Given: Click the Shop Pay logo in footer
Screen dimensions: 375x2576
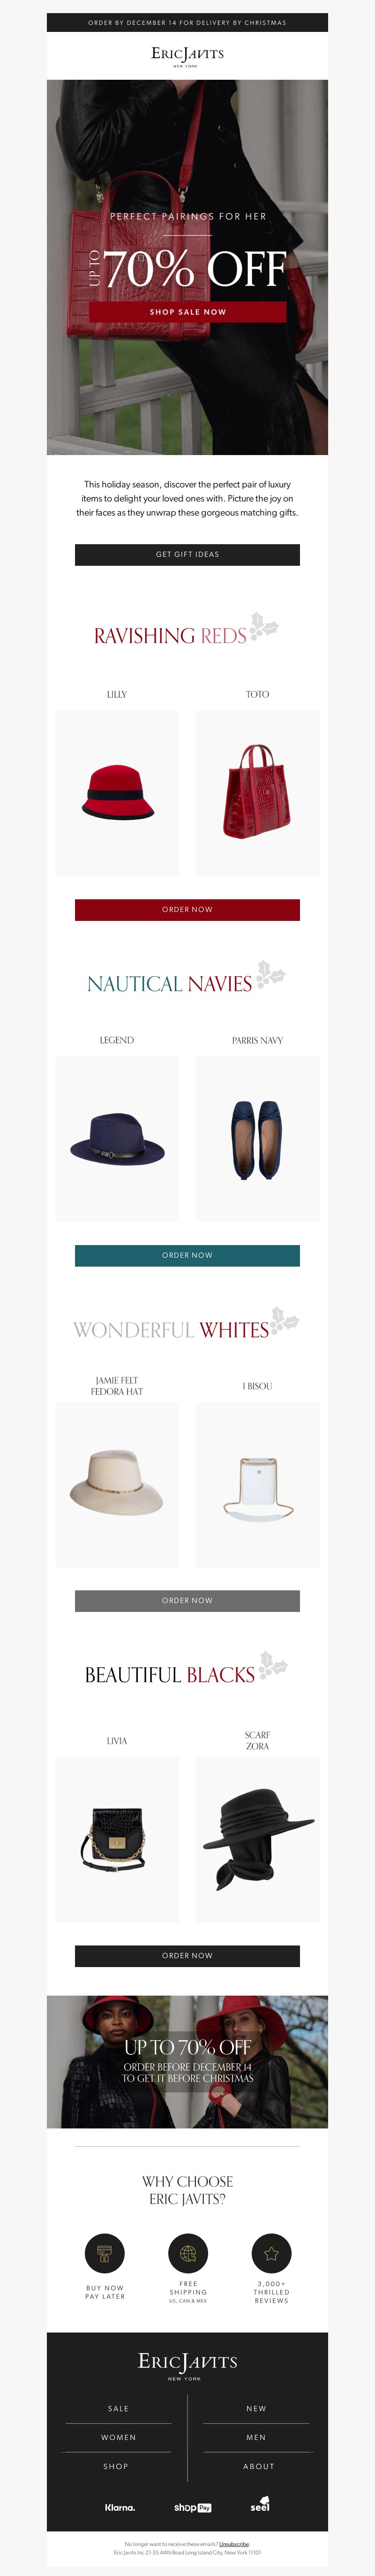Looking at the screenshot, I should coord(192,2507).
